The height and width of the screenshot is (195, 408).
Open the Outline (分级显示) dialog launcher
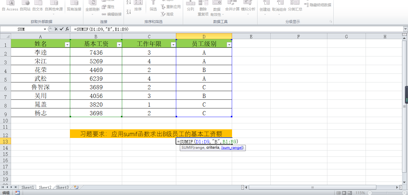click(331, 22)
